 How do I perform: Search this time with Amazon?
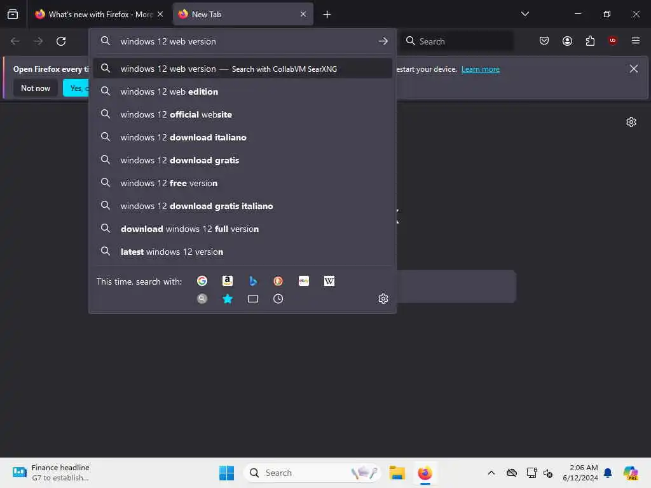coord(227,281)
